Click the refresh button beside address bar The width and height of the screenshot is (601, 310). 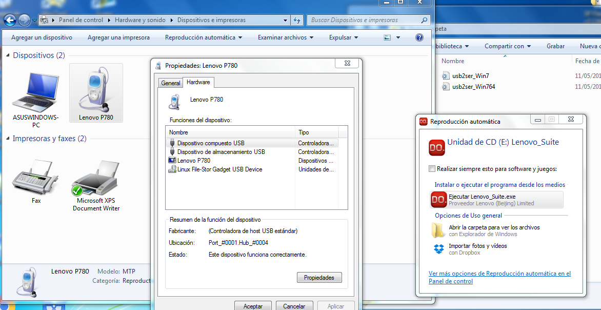click(x=297, y=20)
